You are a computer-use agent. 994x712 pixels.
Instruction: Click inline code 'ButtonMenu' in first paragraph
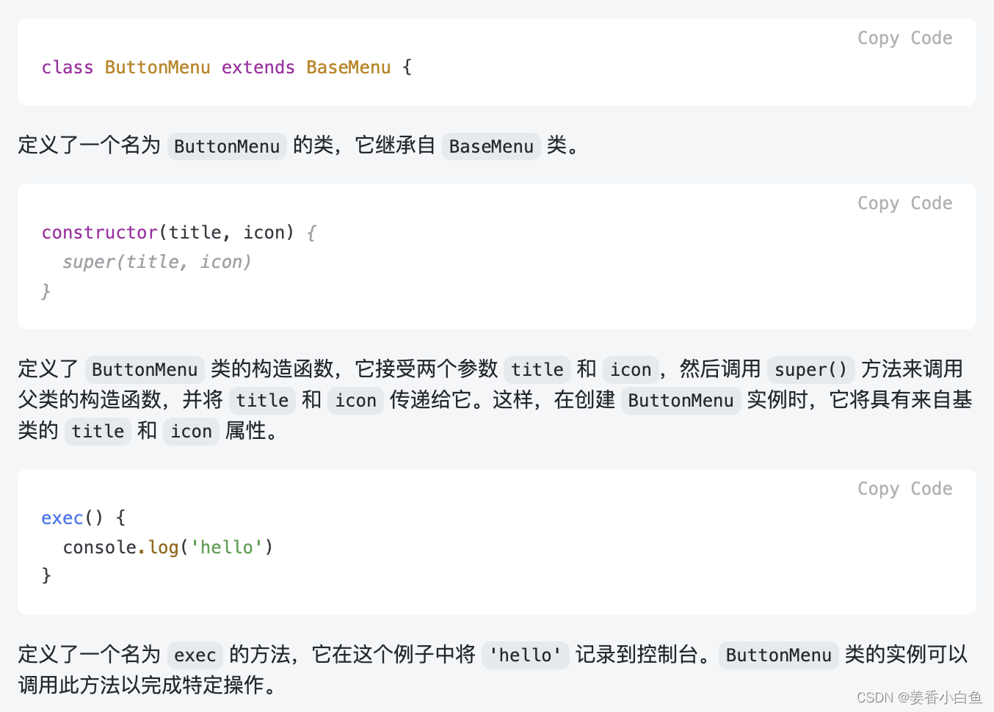[x=227, y=146]
